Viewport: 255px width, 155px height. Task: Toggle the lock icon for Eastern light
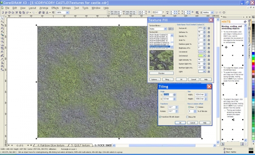tap(209, 64)
